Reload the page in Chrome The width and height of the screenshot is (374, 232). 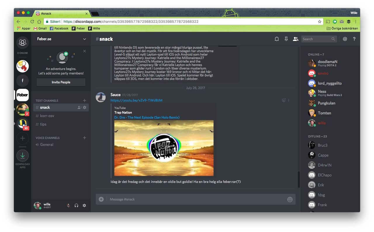coord(32,22)
